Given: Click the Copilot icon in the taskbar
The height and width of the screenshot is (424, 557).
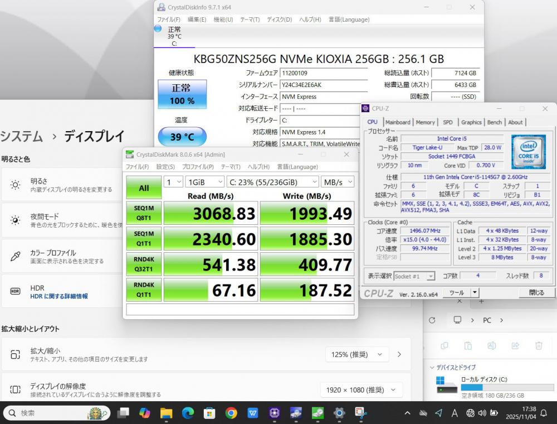Looking at the screenshot, I should 145,413.
